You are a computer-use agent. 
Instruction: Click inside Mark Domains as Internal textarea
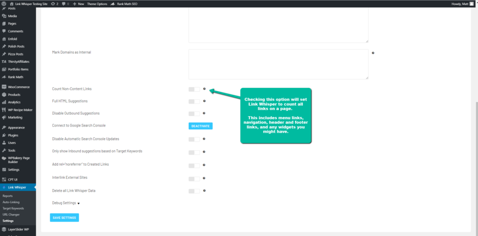(x=279, y=65)
